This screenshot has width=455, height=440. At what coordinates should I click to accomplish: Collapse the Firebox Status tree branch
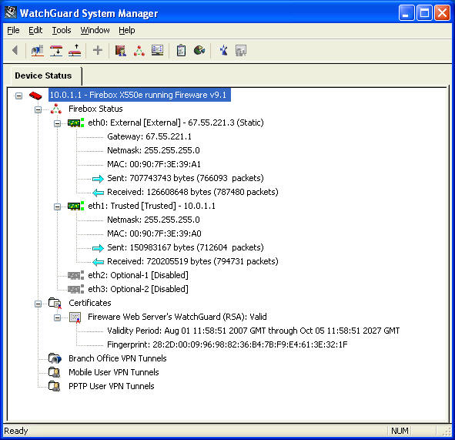[38, 109]
